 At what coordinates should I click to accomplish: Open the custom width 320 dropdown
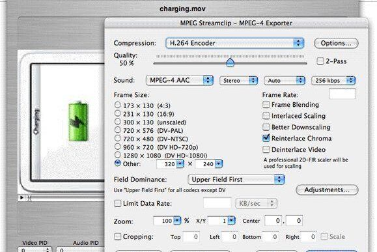pyautogui.click(x=180, y=164)
